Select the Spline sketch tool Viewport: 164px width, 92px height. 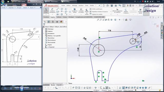click(x=66, y=9)
